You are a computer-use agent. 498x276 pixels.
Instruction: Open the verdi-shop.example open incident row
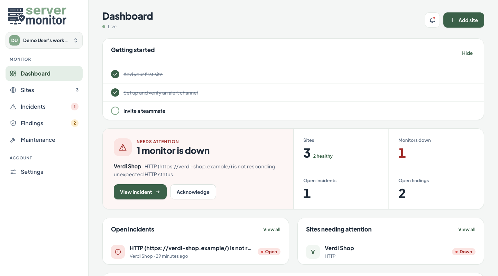196,252
